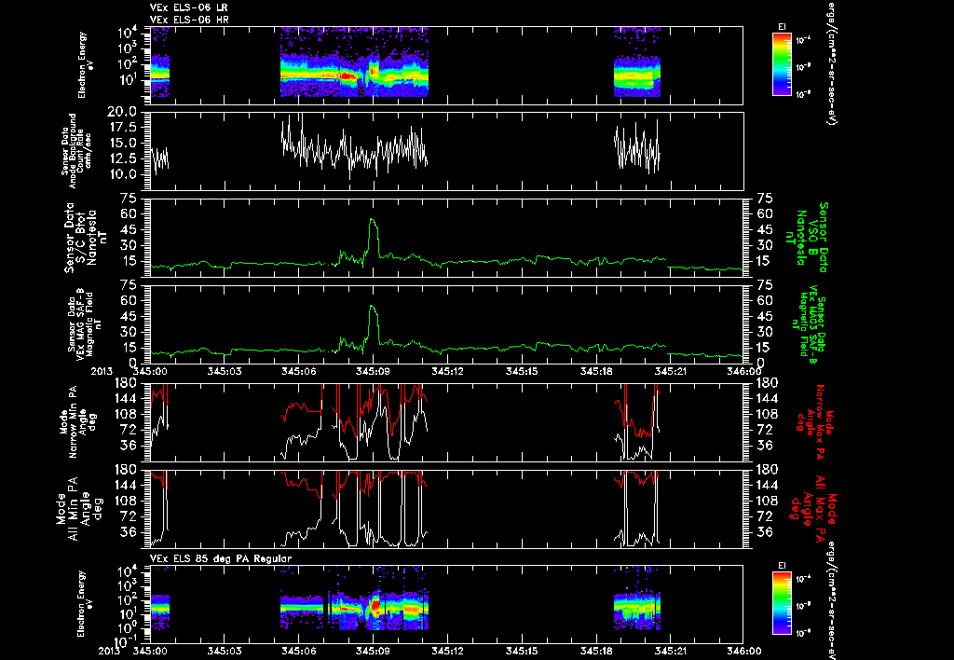Click the magnetic field peak in S/C Btot panel
The height and width of the screenshot is (660, 954).
tap(373, 220)
